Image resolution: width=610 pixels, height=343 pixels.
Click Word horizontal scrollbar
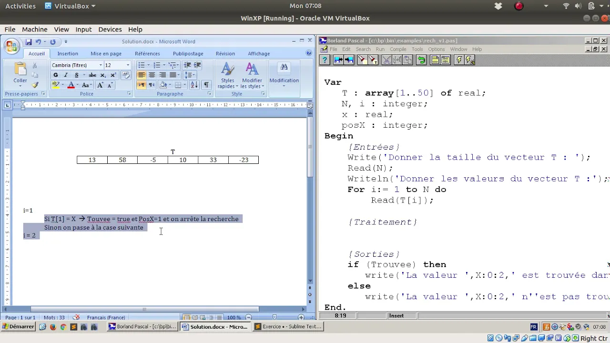pyautogui.click(x=145, y=309)
